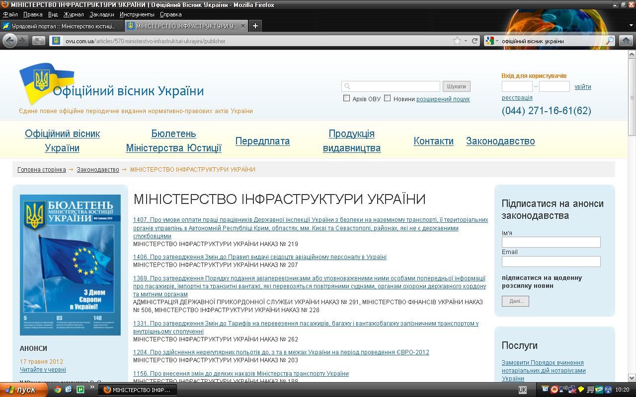
Task: Reload the page with the refresh icon
Action: (x=475, y=41)
